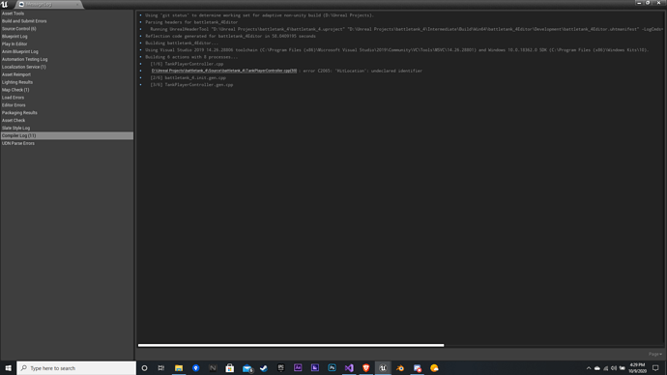This screenshot has height=375, width=667.
Task: Switch to Unreal Editor taskbar icon
Action: 383,368
